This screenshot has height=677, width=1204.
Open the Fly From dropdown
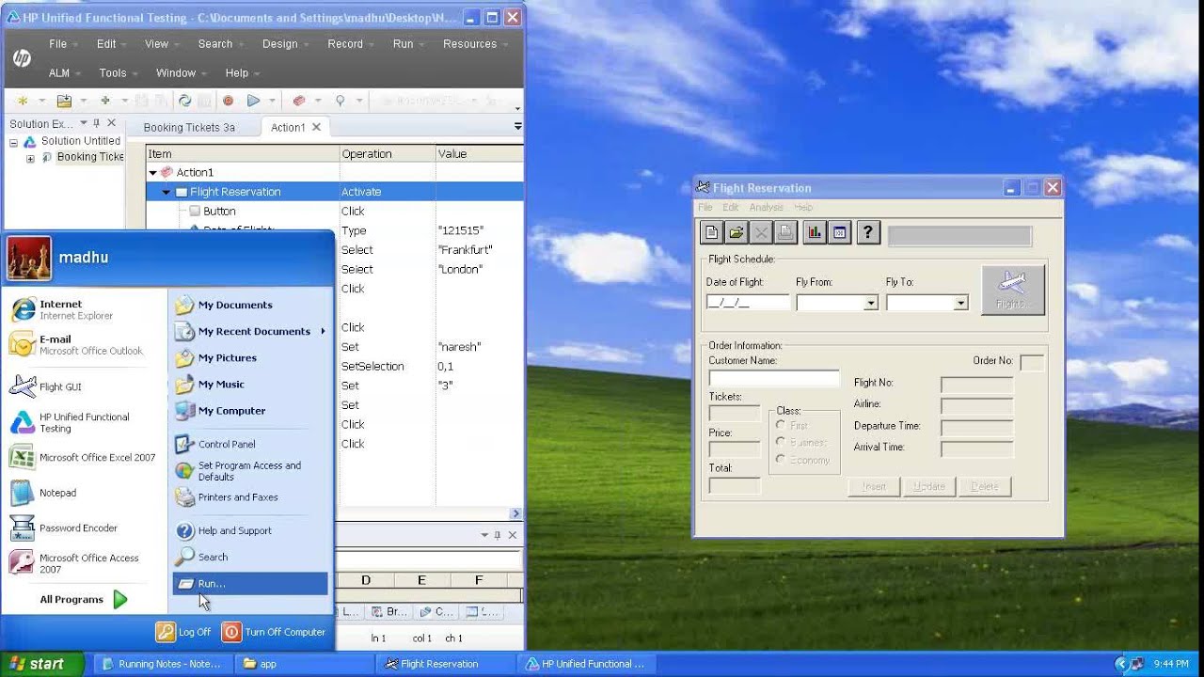[871, 303]
